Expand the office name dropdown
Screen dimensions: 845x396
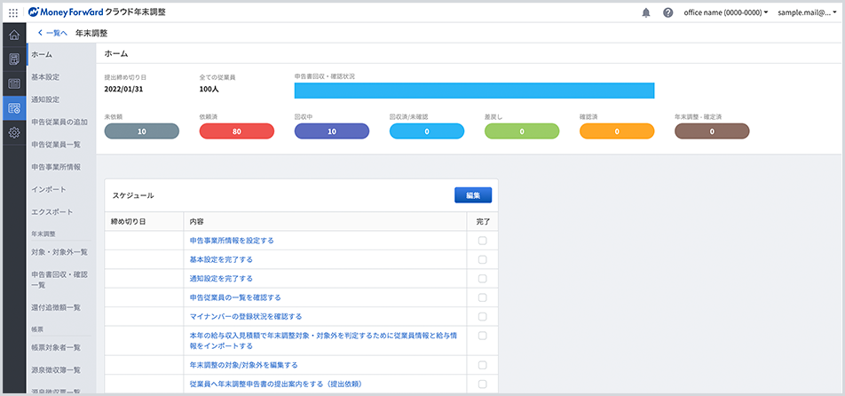tap(726, 12)
